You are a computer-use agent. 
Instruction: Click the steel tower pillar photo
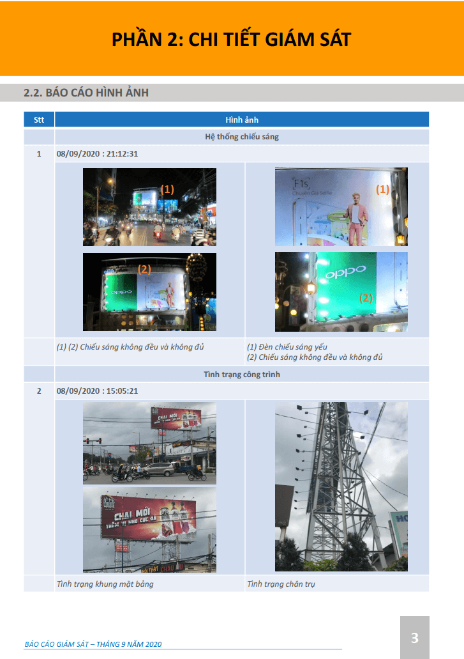pyautogui.click(x=341, y=486)
